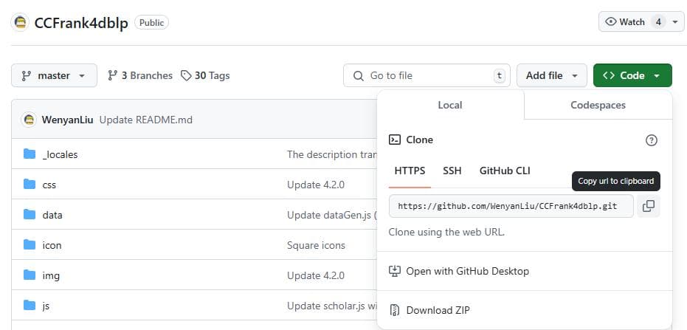This screenshot has width=687, height=330.
Task: Open css row's Update 4.2.0 commit message
Action: click(316, 185)
